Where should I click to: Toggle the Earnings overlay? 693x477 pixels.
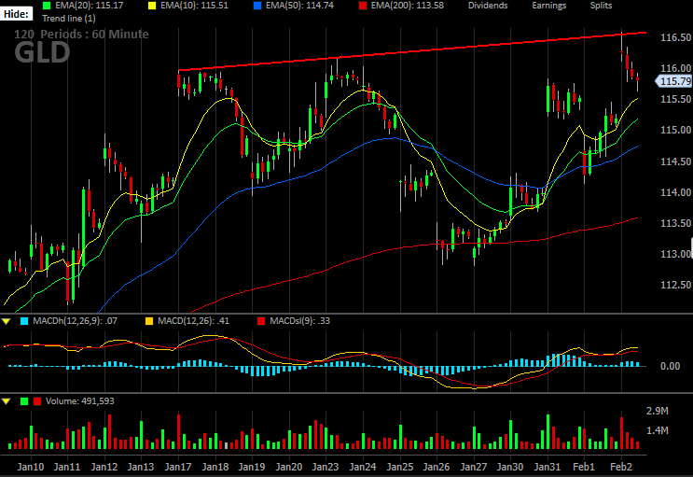[x=549, y=6]
